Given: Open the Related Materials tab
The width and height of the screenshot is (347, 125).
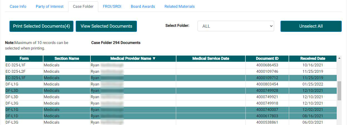Looking at the screenshot, I should 179,6.
